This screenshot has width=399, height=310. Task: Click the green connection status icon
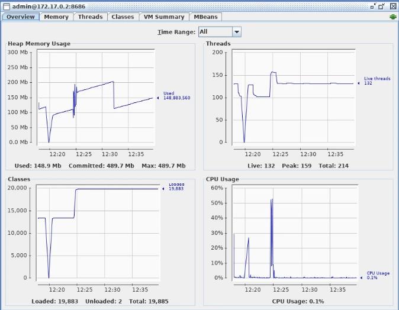[x=392, y=17]
